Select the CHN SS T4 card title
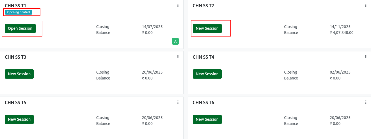371x139 pixels. [203, 57]
